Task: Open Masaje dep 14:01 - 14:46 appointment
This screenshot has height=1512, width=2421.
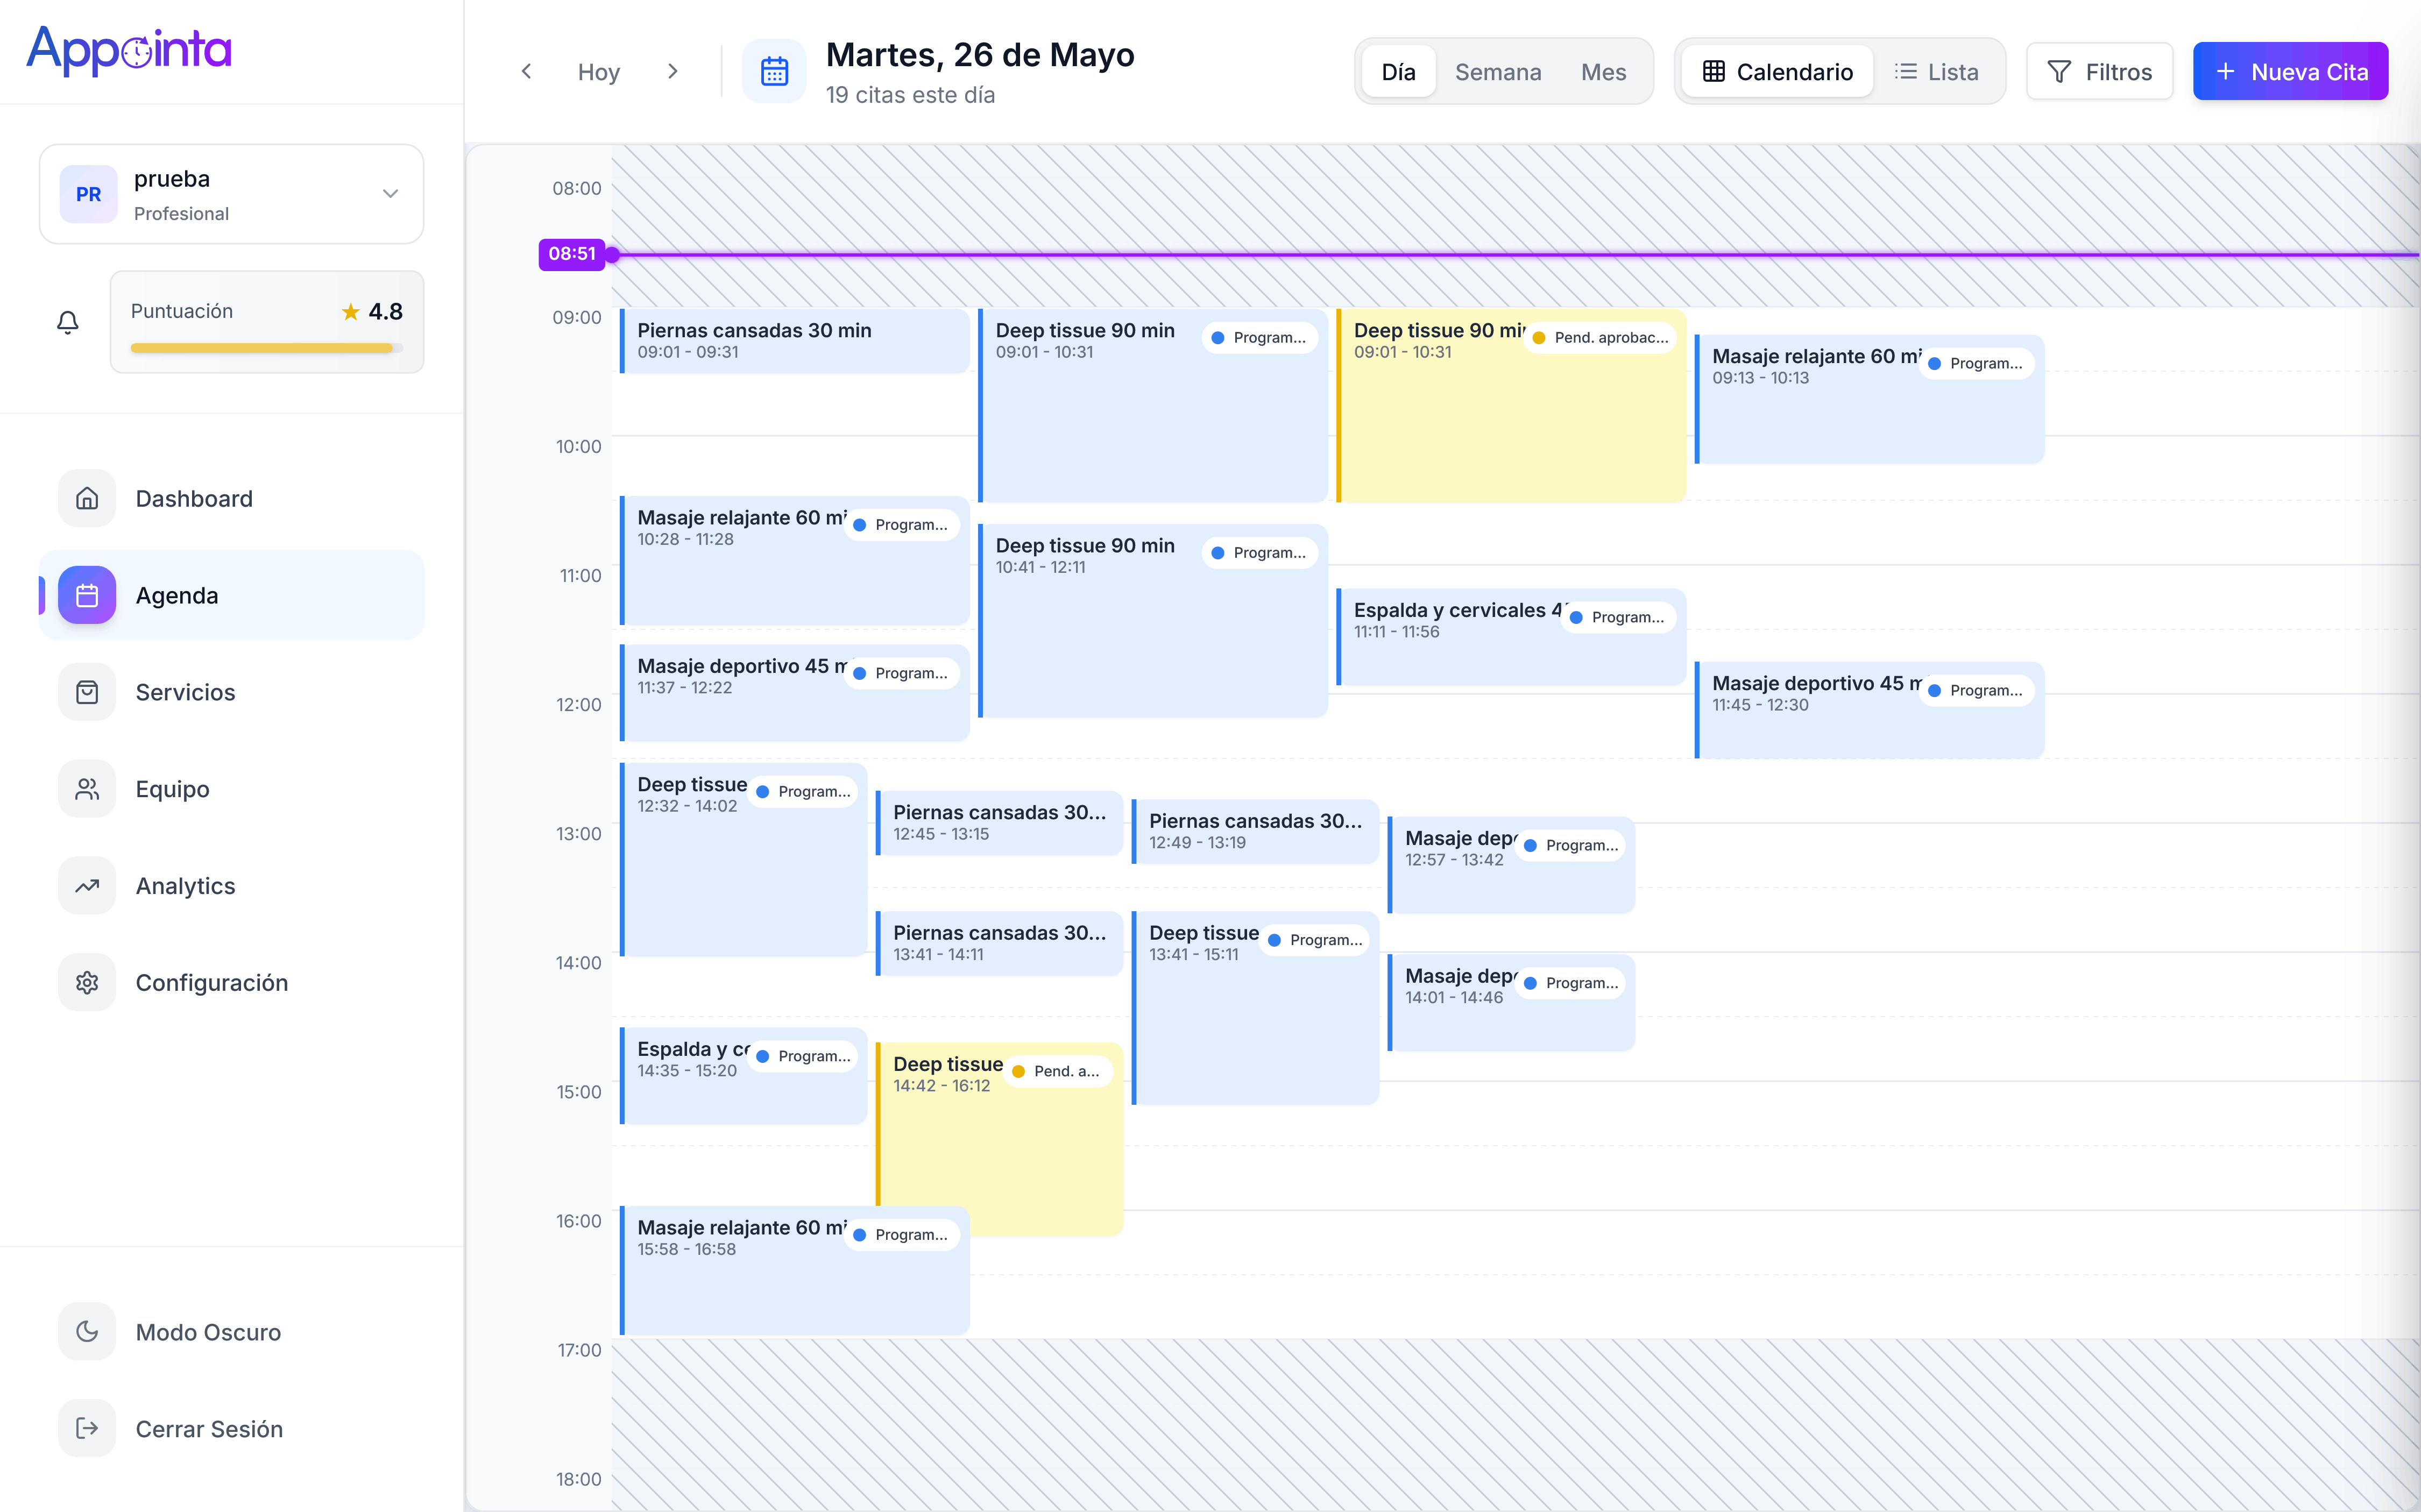Action: pyautogui.click(x=1511, y=1003)
